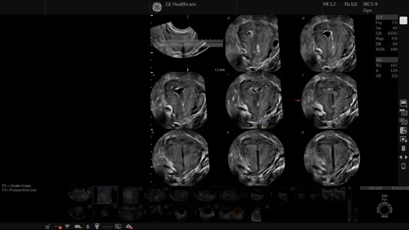Click the white square button top-right
Image resolution: width=409 pixels, height=230 pixels.
tap(403, 20)
